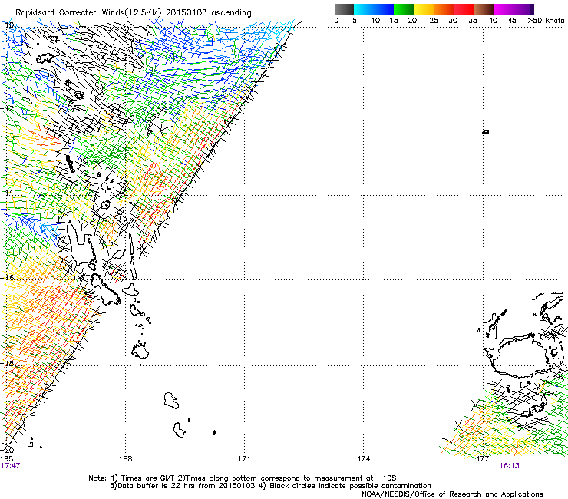The height and width of the screenshot is (499, 568).
Task: Click the small island outline near 177E, 12.5S
Action: pyautogui.click(x=486, y=131)
